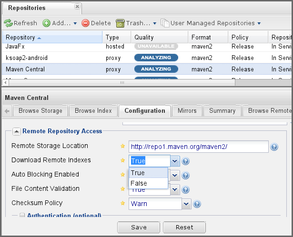
Task: Click the red Delete icon
Action: point(85,23)
